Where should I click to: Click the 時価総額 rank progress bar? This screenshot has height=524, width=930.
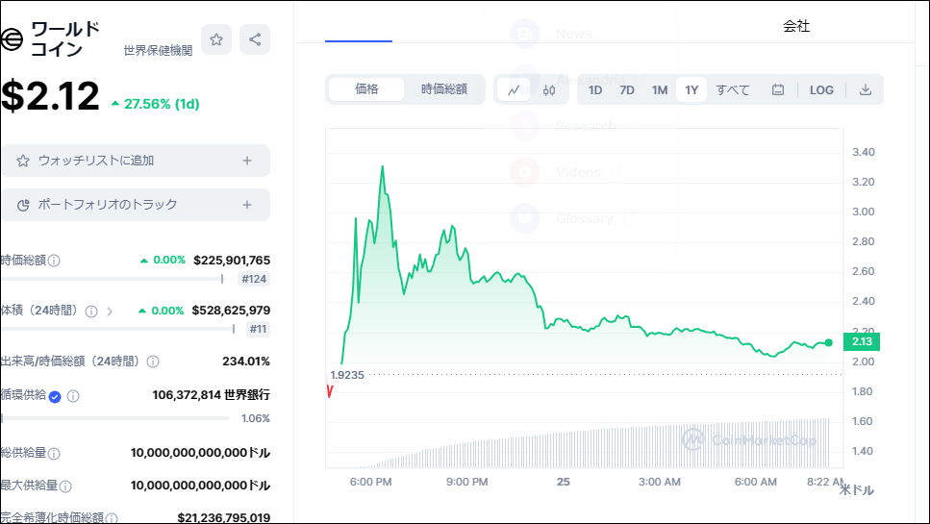tap(113, 279)
